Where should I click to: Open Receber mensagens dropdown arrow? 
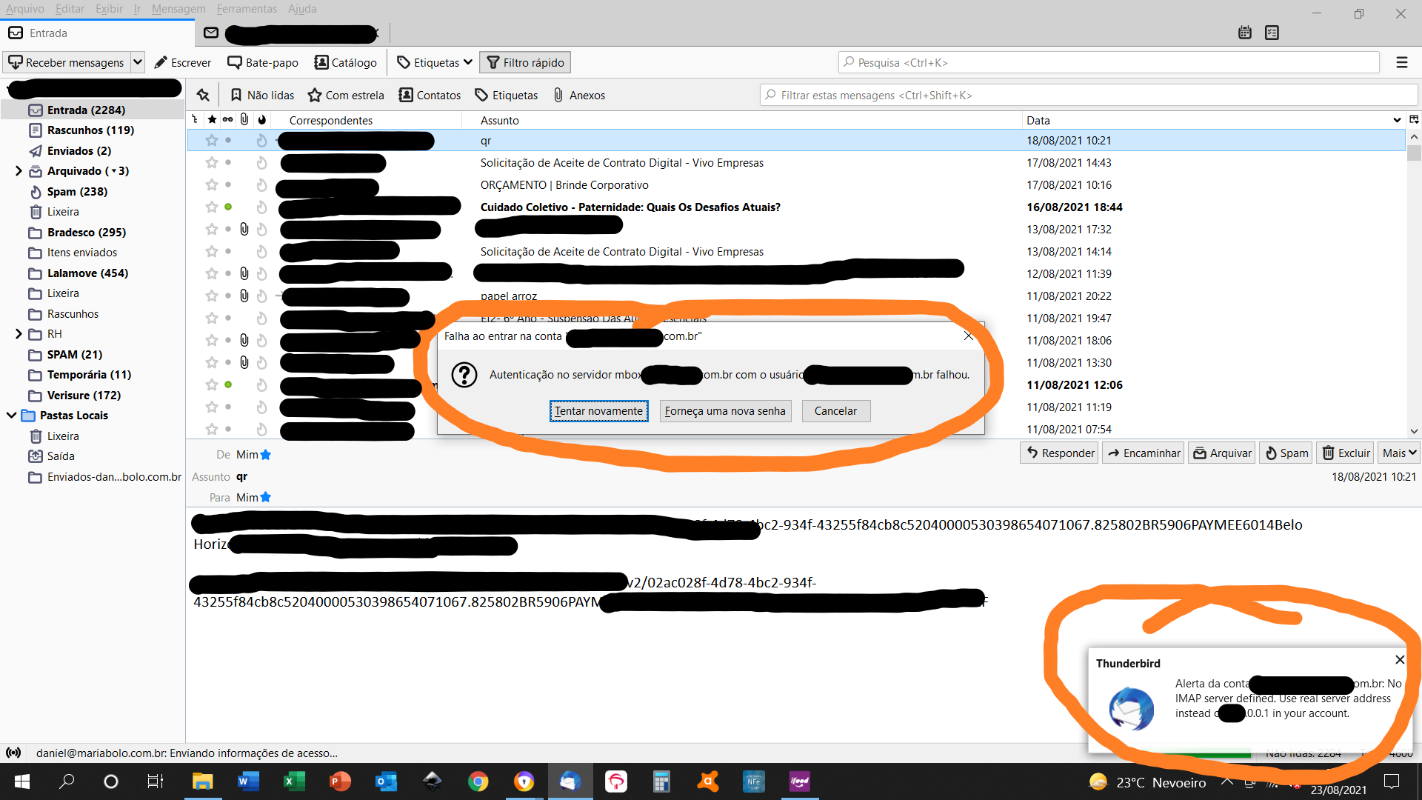click(x=137, y=62)
